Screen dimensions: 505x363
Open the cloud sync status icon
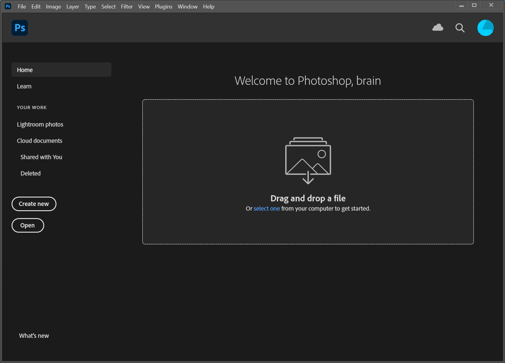click(x=438, y=28)
